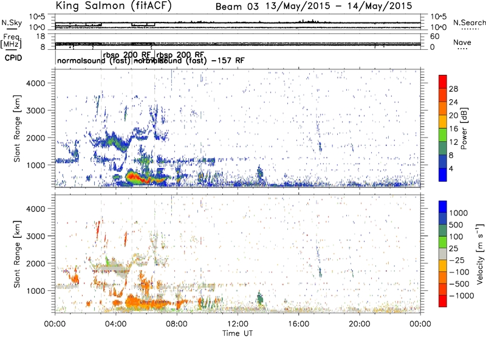486x337 pixels.
Task: Click the 16 tick on the power colorbar
Action: tap(453, 129)
